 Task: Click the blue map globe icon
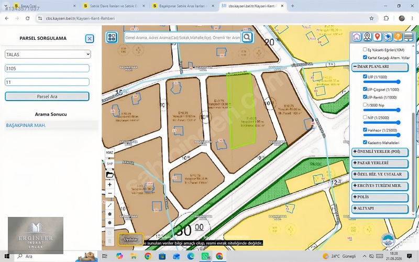(388, 37)
